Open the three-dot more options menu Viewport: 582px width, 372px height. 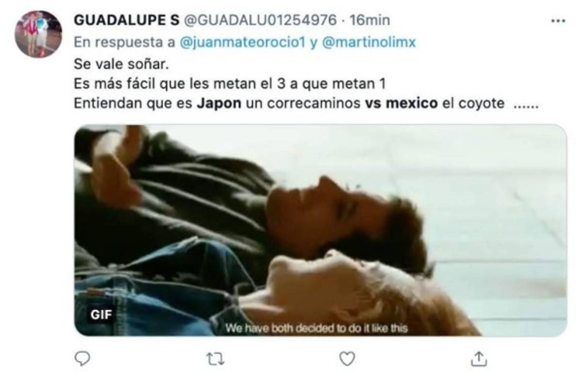point(559,21)
